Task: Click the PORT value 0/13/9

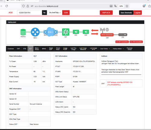Action: click(x=75, y=77)
